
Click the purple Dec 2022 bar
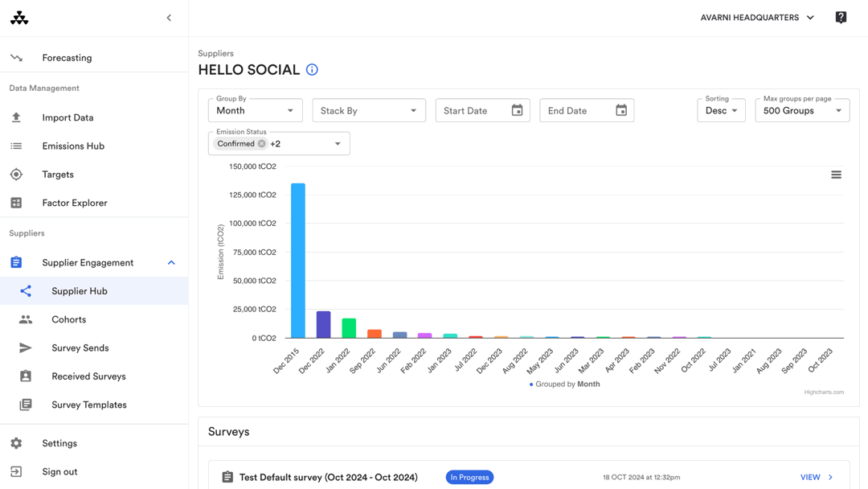pos(323,324)
